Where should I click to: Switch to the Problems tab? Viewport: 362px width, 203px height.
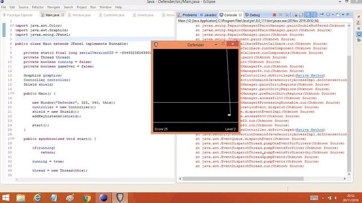[x=187, y=15]
